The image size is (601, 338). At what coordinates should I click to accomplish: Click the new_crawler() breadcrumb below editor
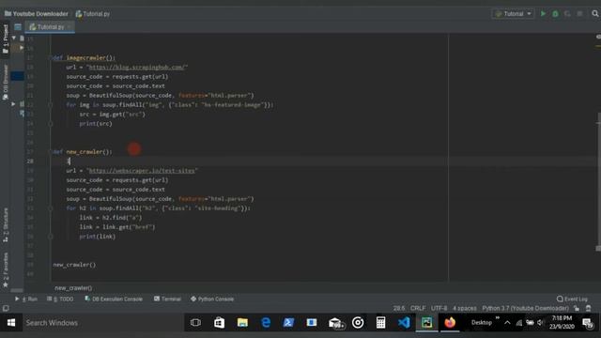[73, 288]
